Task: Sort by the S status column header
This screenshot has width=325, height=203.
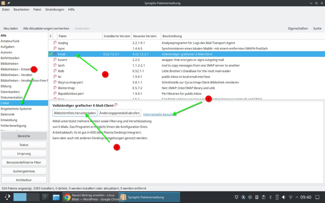Action: [x=50, y=36]
